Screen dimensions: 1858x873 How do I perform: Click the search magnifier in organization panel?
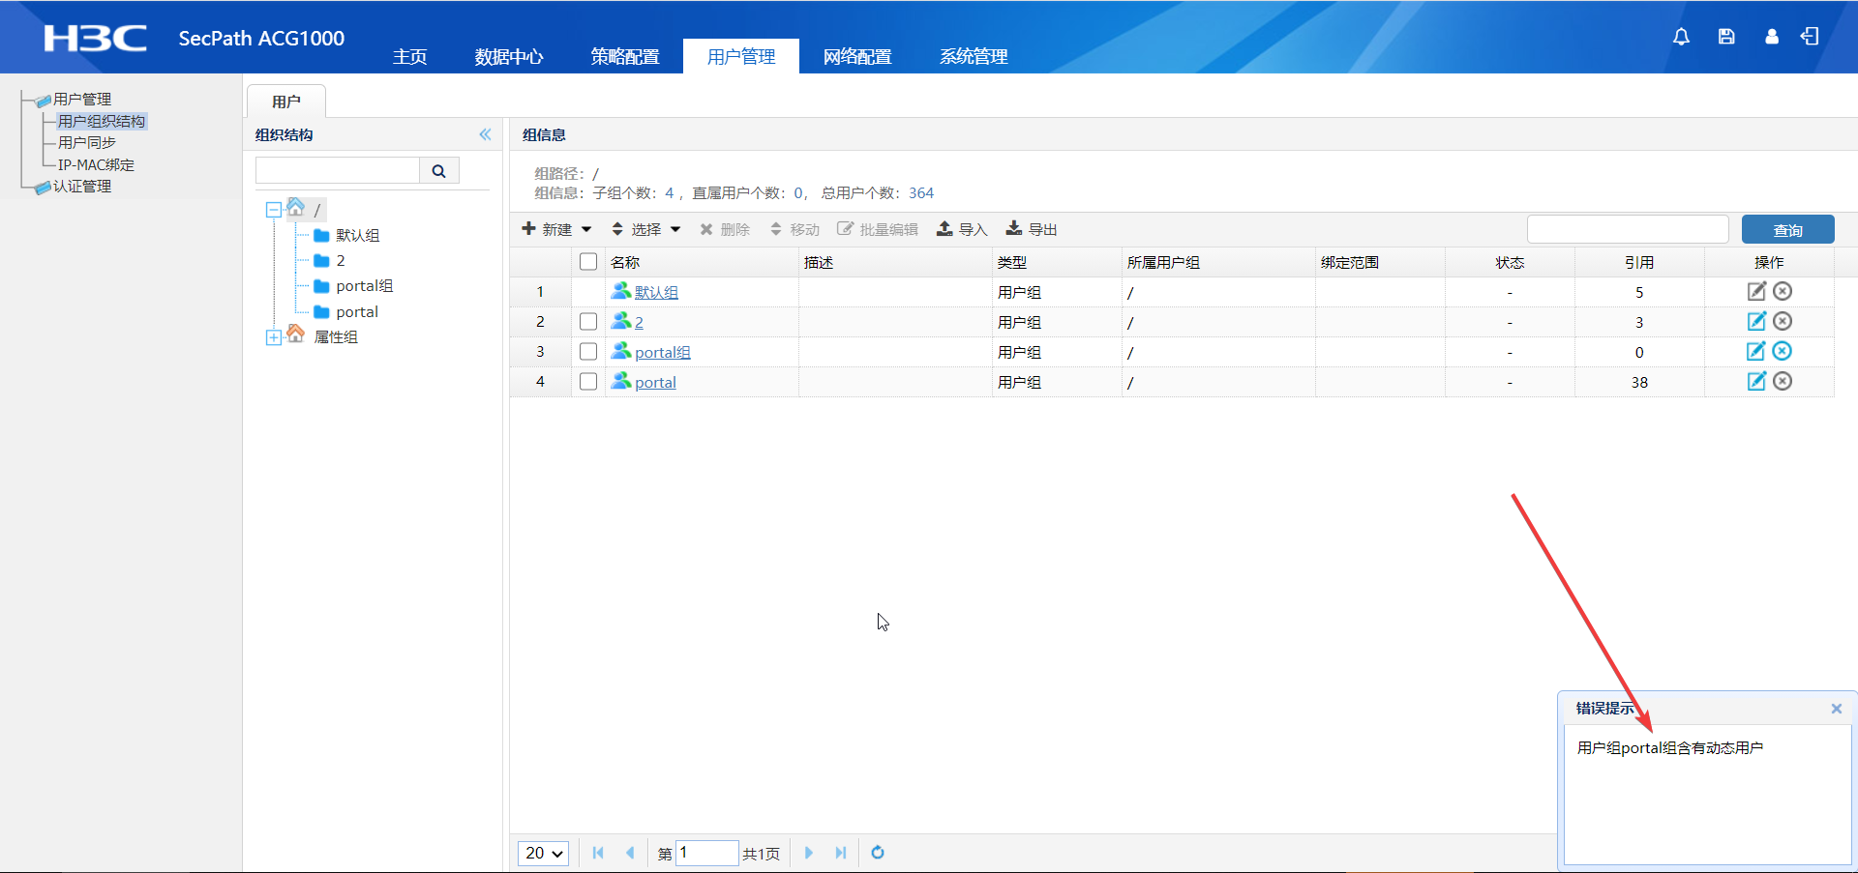coord(438,171)
